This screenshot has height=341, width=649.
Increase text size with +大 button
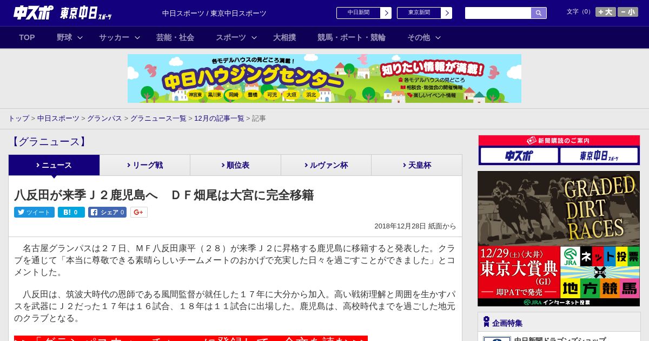pos(606,12)
